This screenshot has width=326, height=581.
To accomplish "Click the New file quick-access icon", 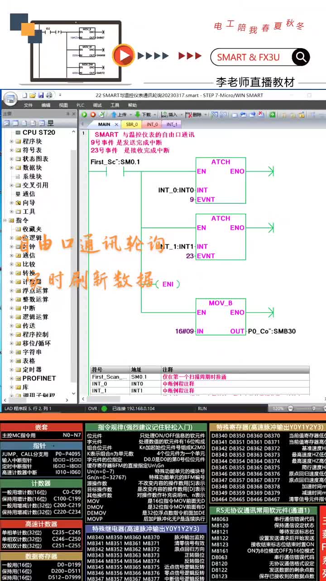I will (x=24, y=95).
